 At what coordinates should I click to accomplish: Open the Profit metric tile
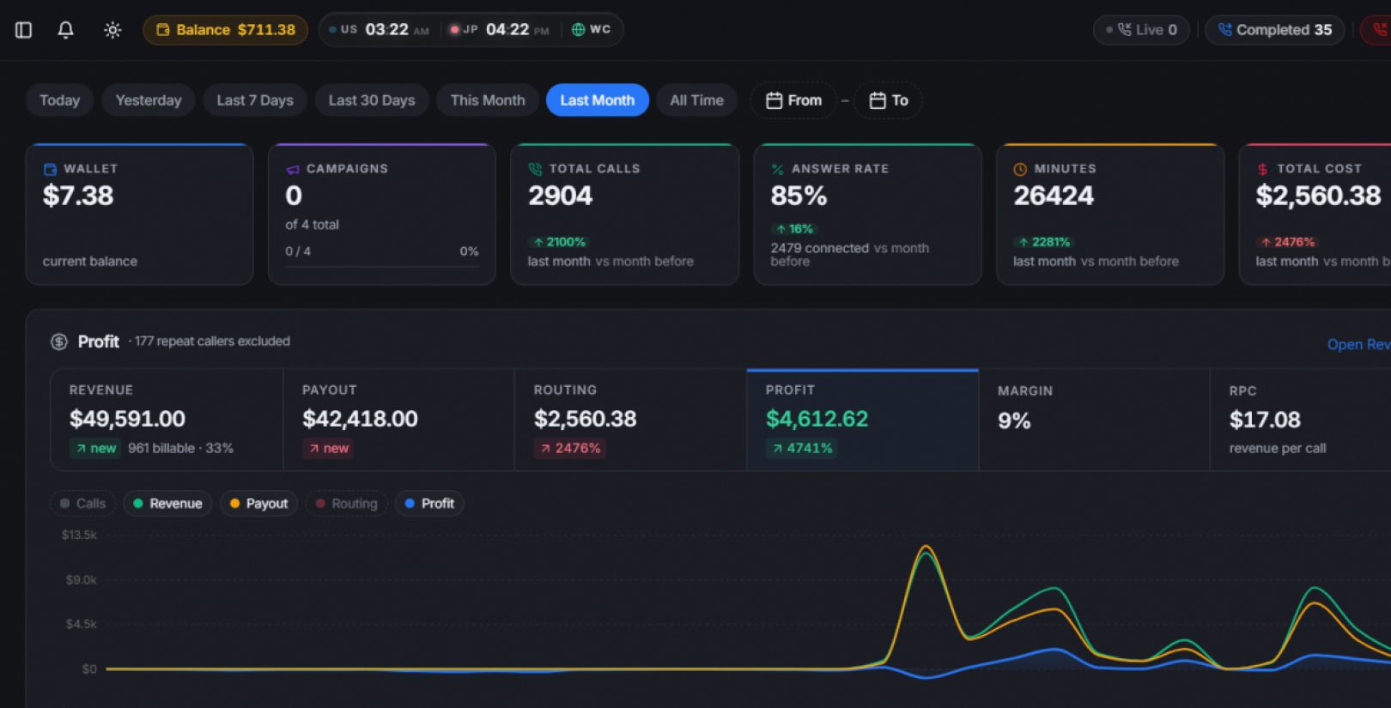coord(862,420)
